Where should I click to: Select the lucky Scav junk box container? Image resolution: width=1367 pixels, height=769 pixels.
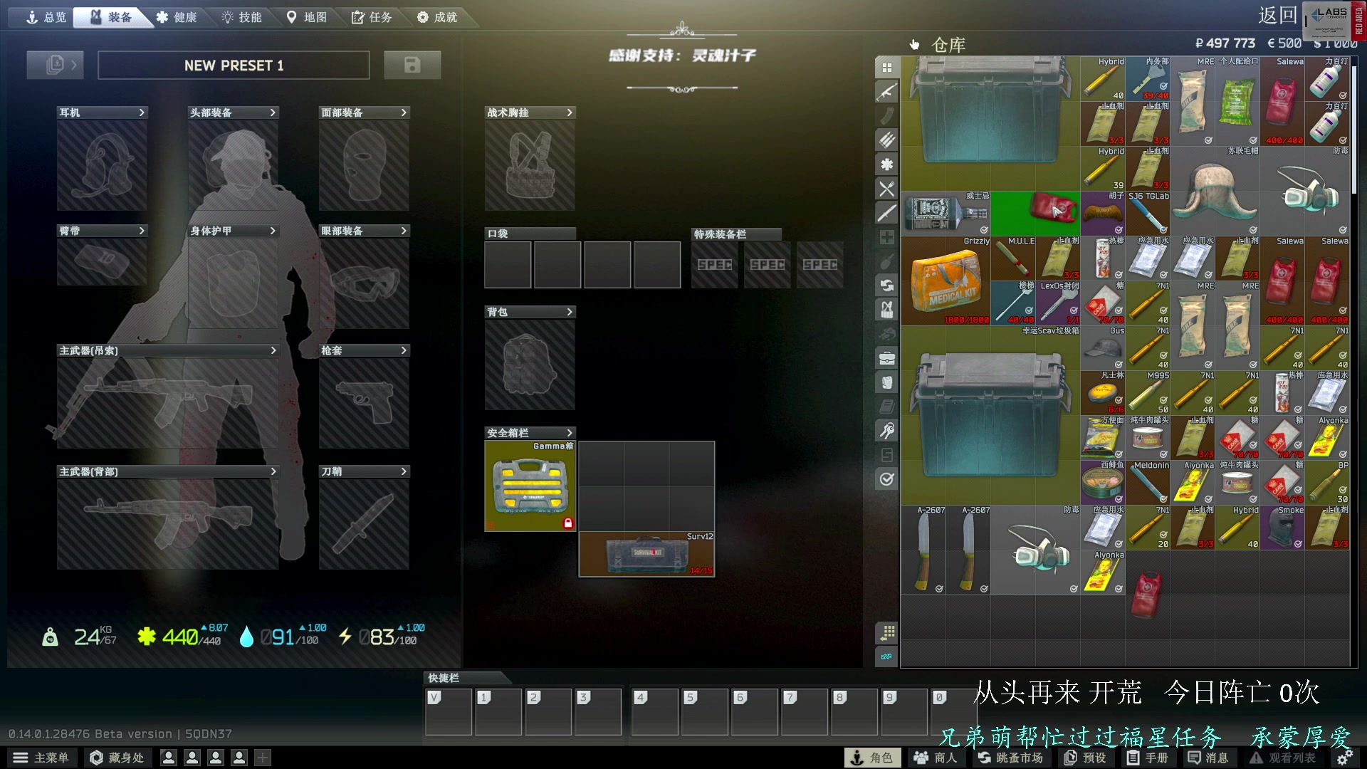(991, 416)
